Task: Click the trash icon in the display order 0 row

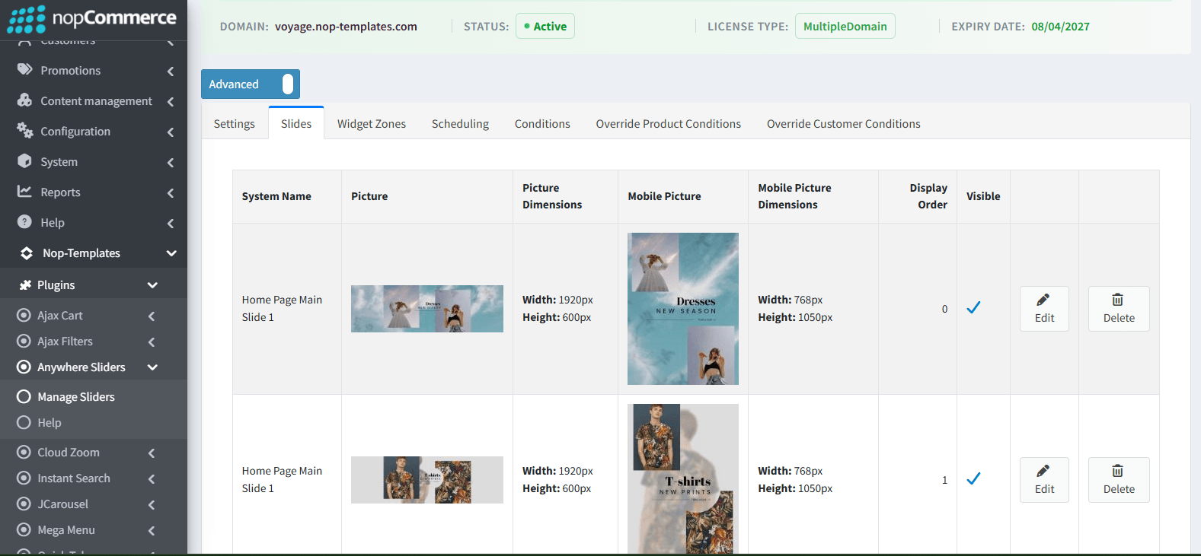Action: coord(1118,300)
